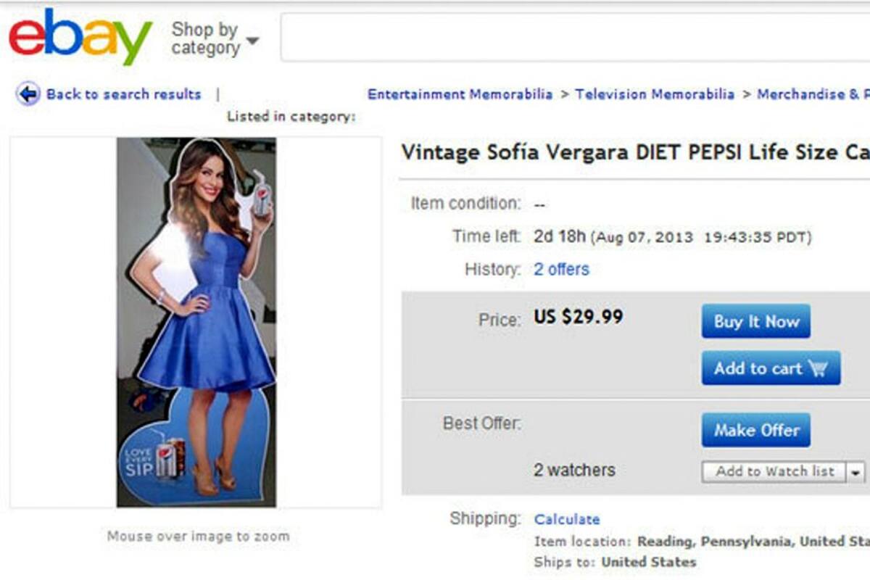Click the eBay logo

click(x=80, y=38)
